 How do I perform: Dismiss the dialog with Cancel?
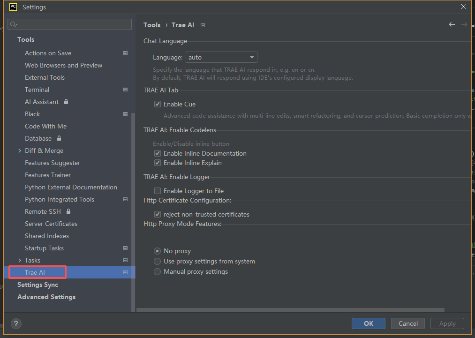click(408, 323)
